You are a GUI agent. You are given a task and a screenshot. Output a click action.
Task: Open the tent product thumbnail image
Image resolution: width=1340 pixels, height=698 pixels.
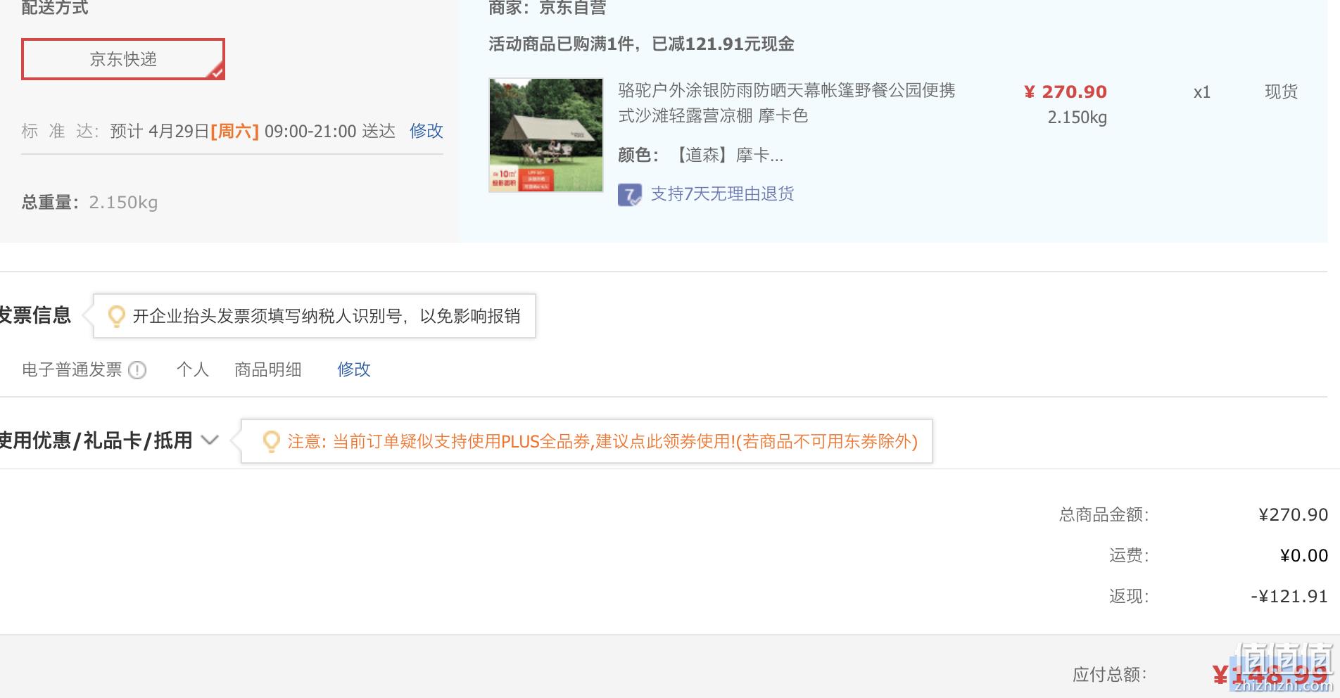coord(546,135)
